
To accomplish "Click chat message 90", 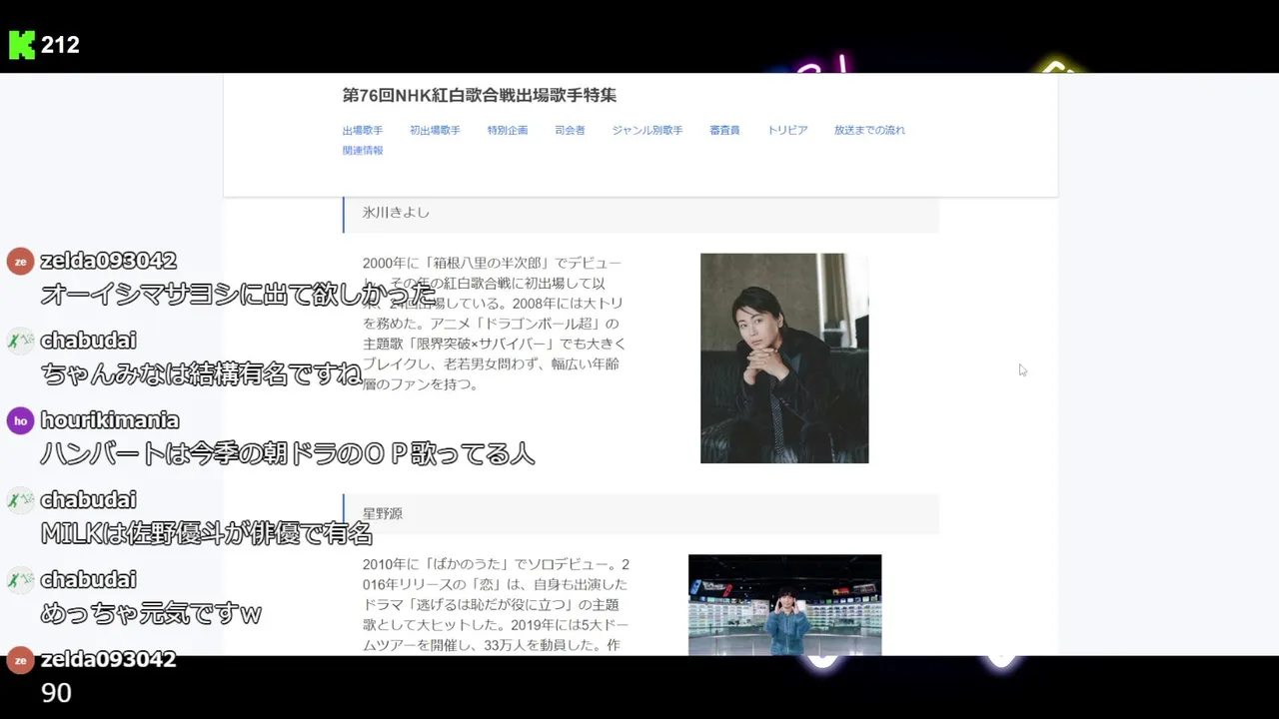I will [56, 693].
